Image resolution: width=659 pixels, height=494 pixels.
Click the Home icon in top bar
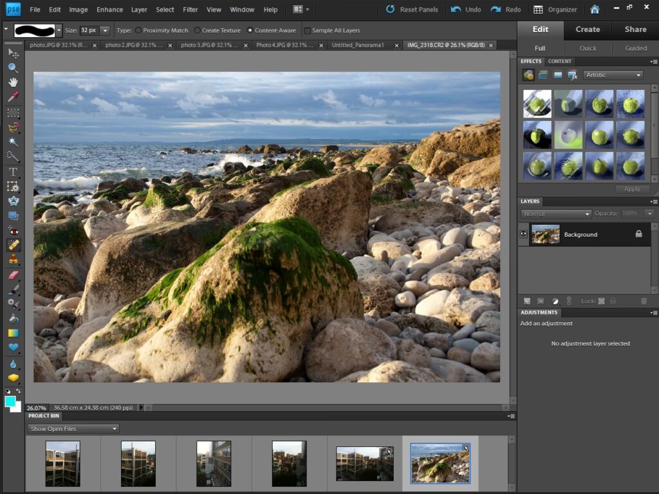click(595, 10)
